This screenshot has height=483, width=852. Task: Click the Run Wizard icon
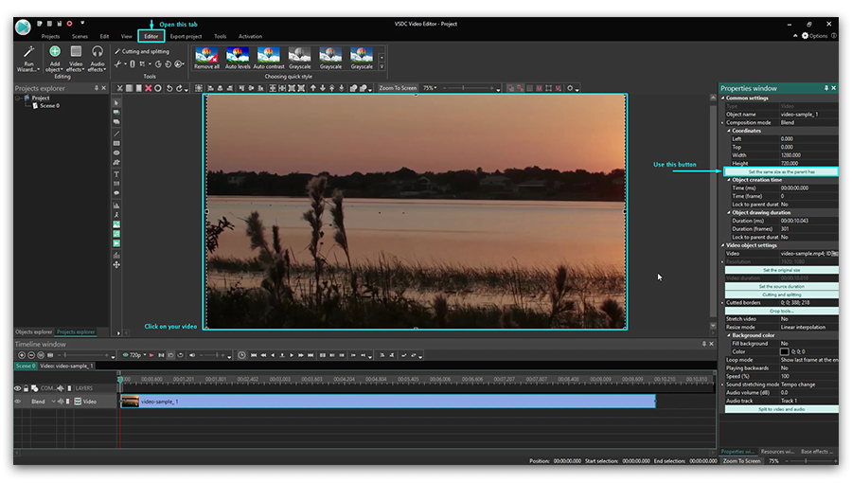[x=28, y=53]
